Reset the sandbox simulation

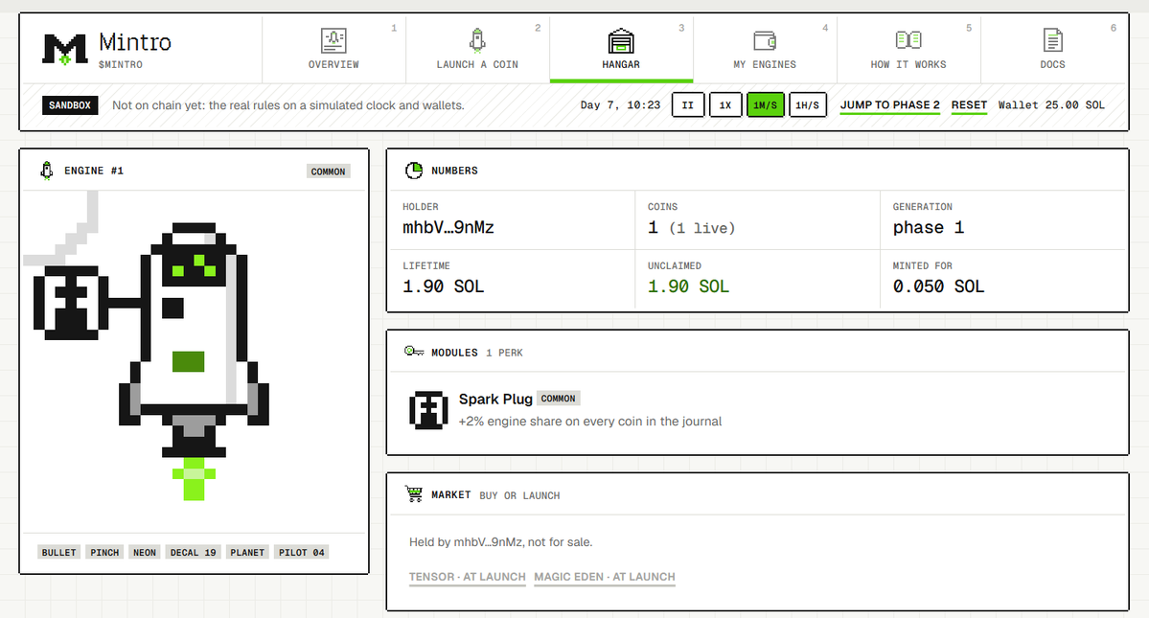(x=969, y=104)
